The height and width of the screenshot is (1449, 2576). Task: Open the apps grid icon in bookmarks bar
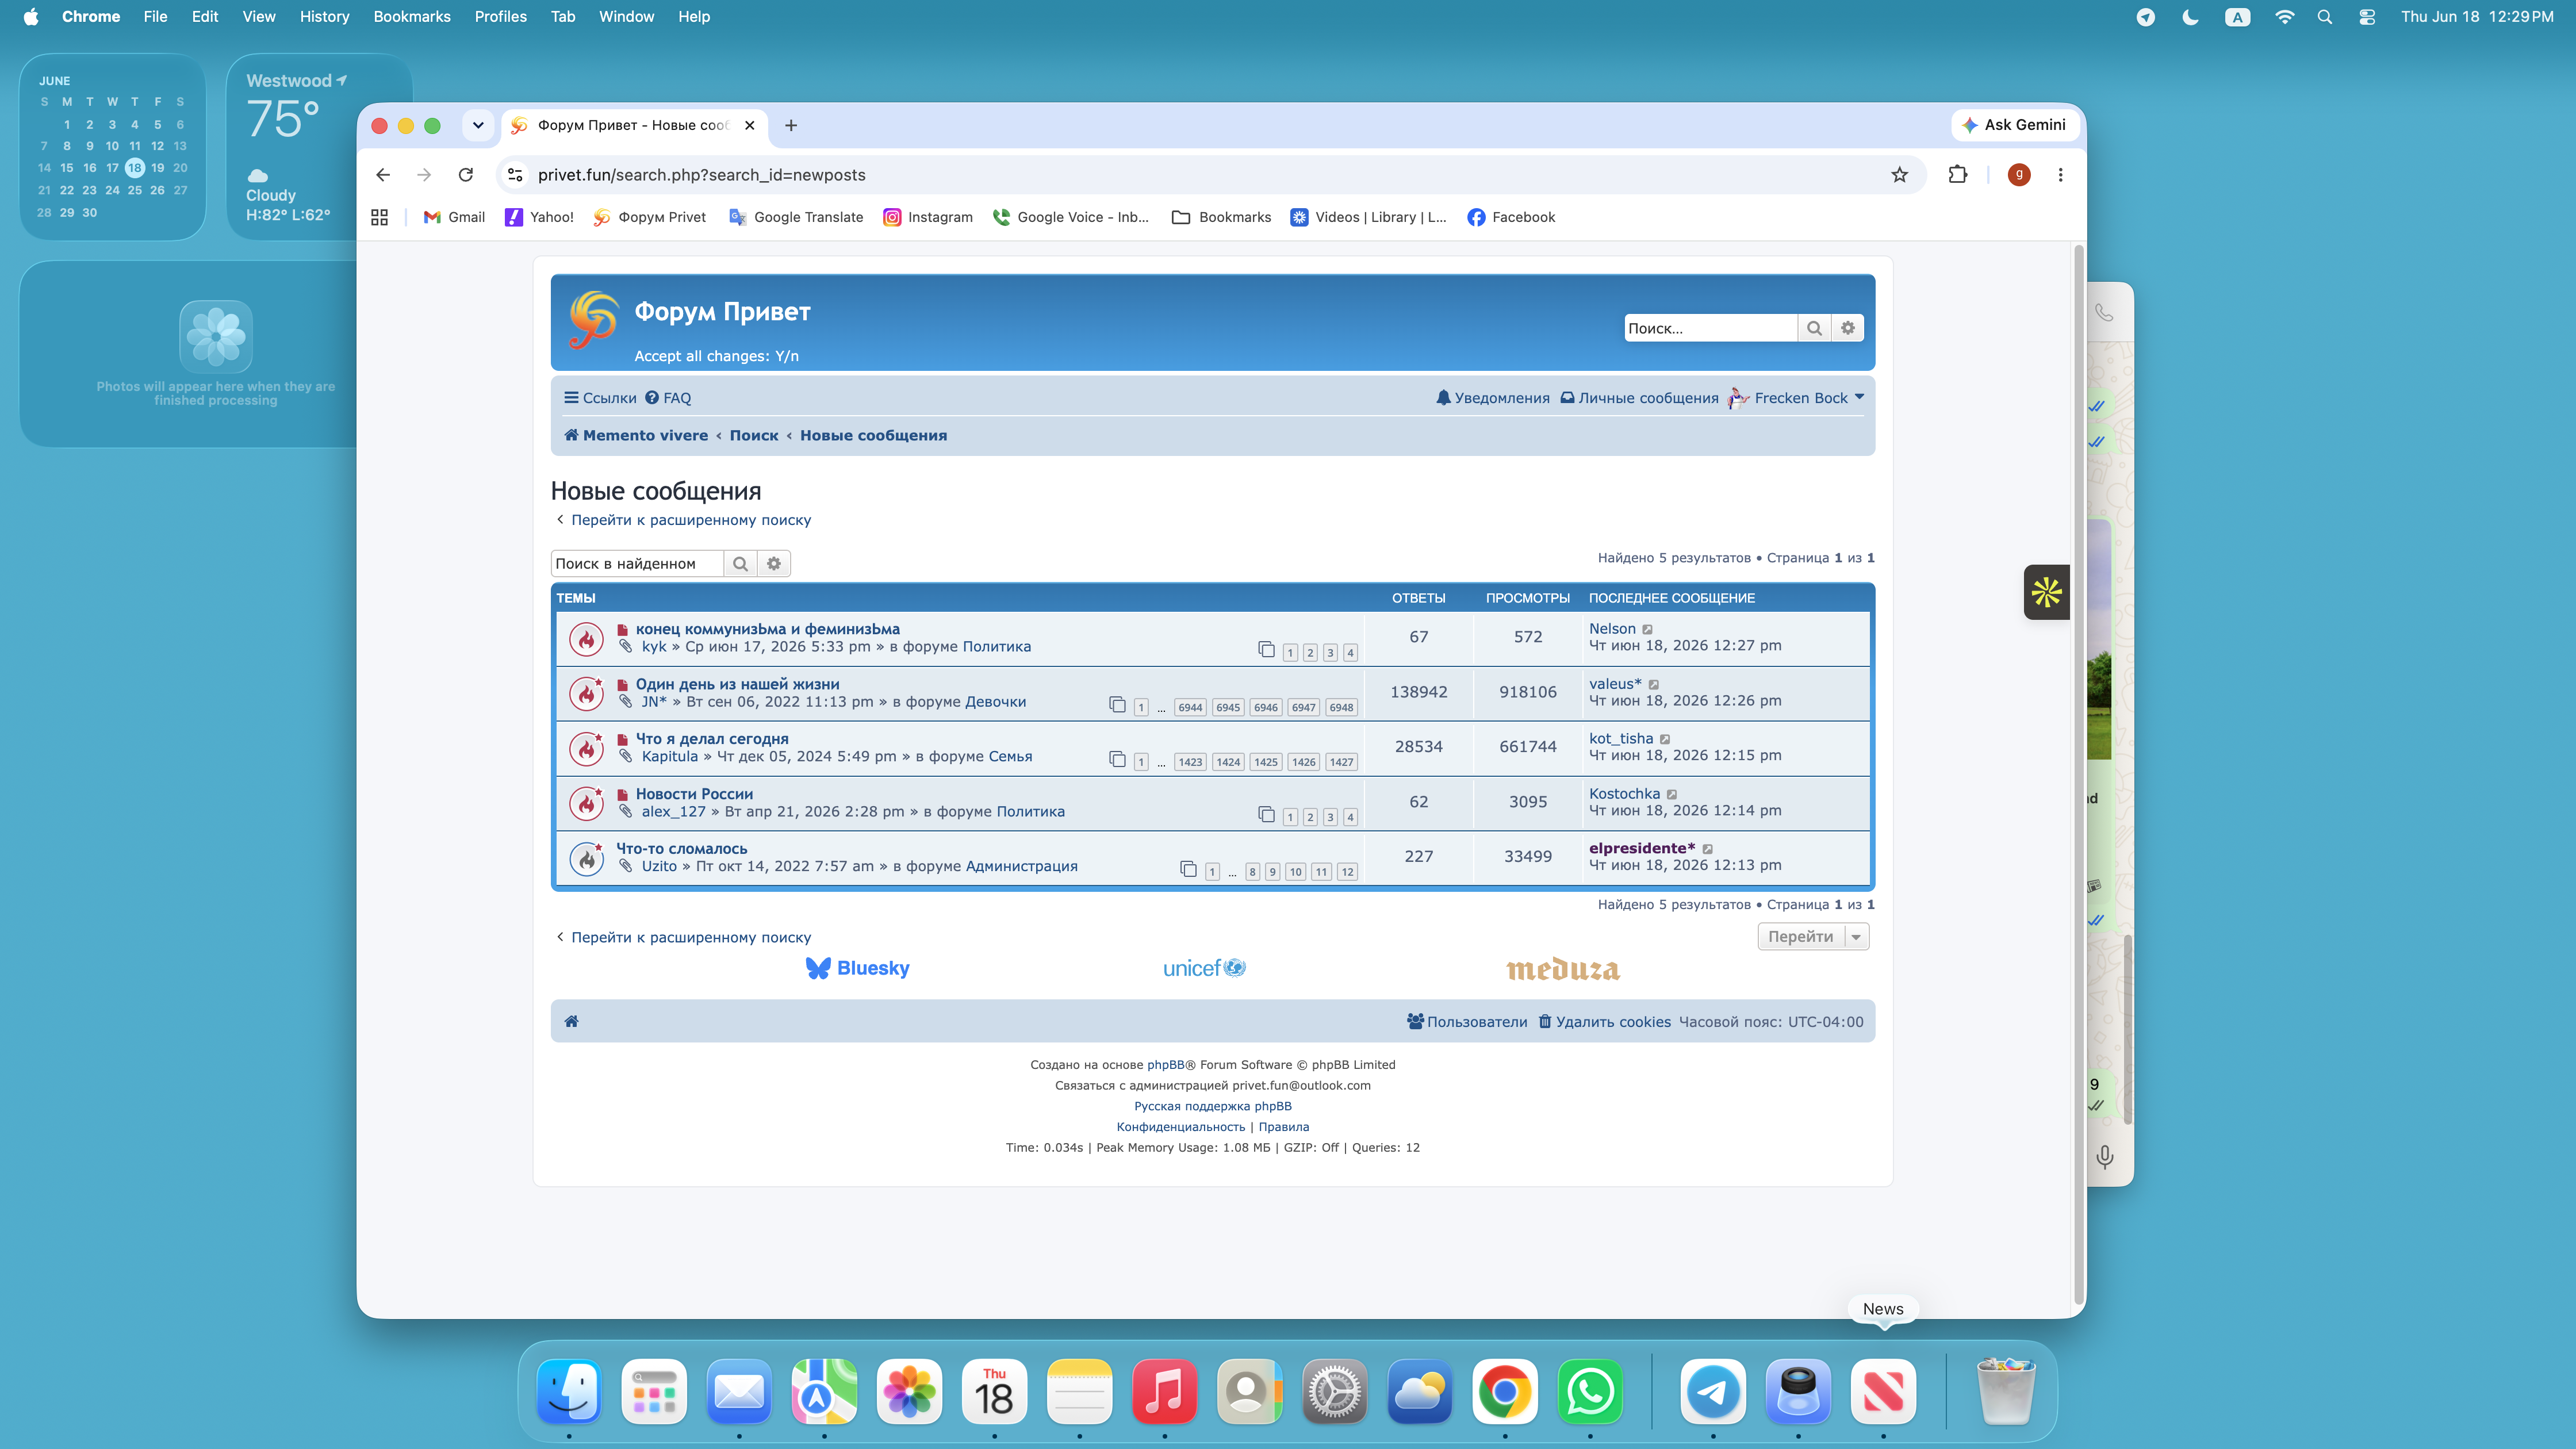click(379, 217)
